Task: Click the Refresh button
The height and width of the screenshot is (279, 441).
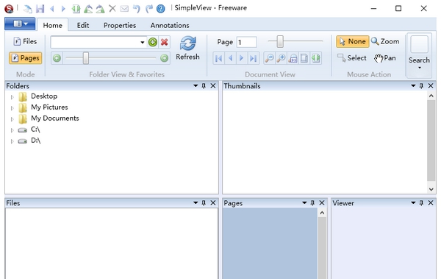Action: (x=187, y=48)
